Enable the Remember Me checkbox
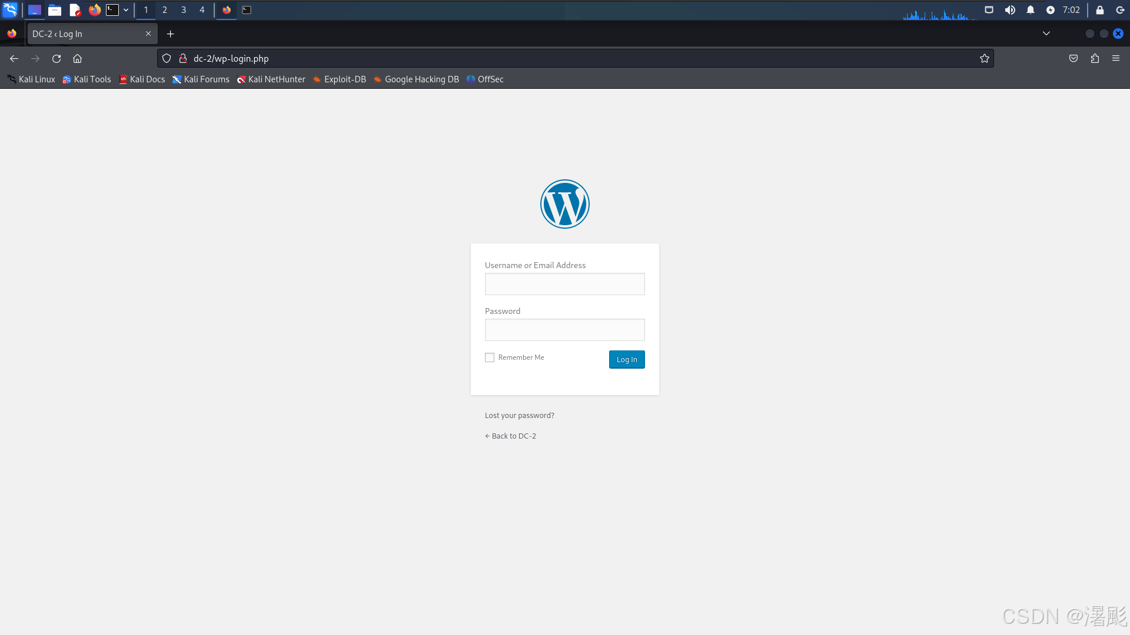Image resolution: width=1130 pixels, height=635 pixels. tap(490, 357)
